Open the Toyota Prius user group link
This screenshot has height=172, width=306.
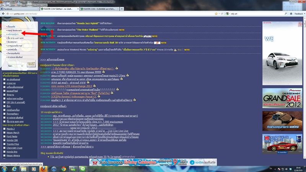tap(13, 144)
